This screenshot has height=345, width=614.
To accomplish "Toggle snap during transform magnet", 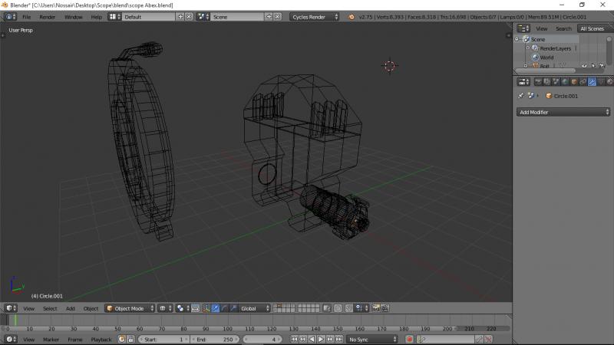I will [349, 308].
